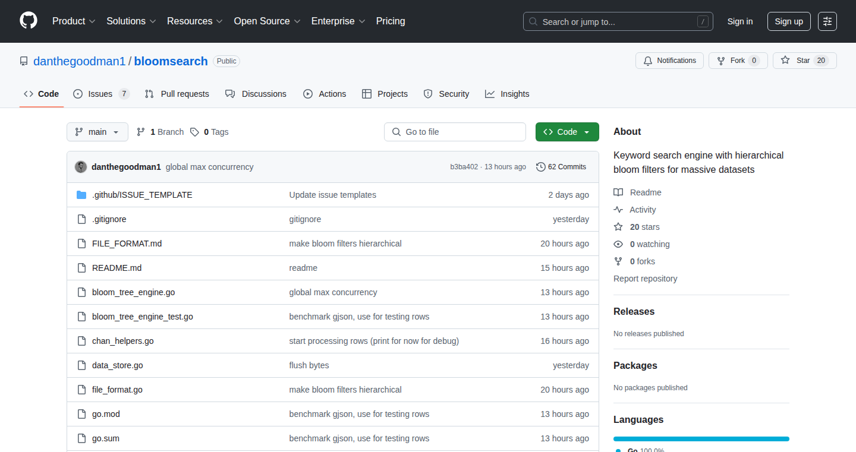856x452 pixels.
Task: Click the file icon next to go.sum
Action: click(81, 438)
